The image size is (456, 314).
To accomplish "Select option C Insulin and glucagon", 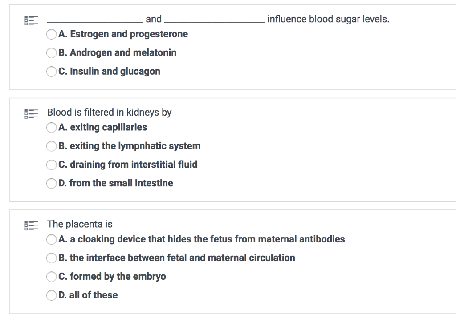I will point(51,72).
